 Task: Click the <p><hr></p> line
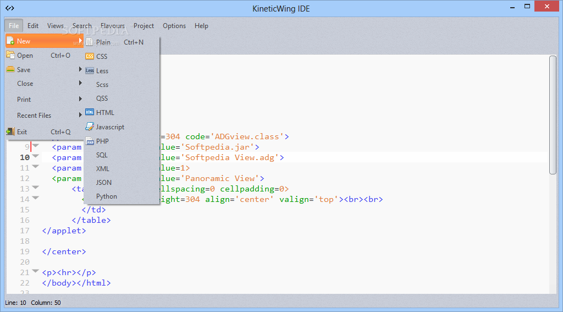(69, 272)
